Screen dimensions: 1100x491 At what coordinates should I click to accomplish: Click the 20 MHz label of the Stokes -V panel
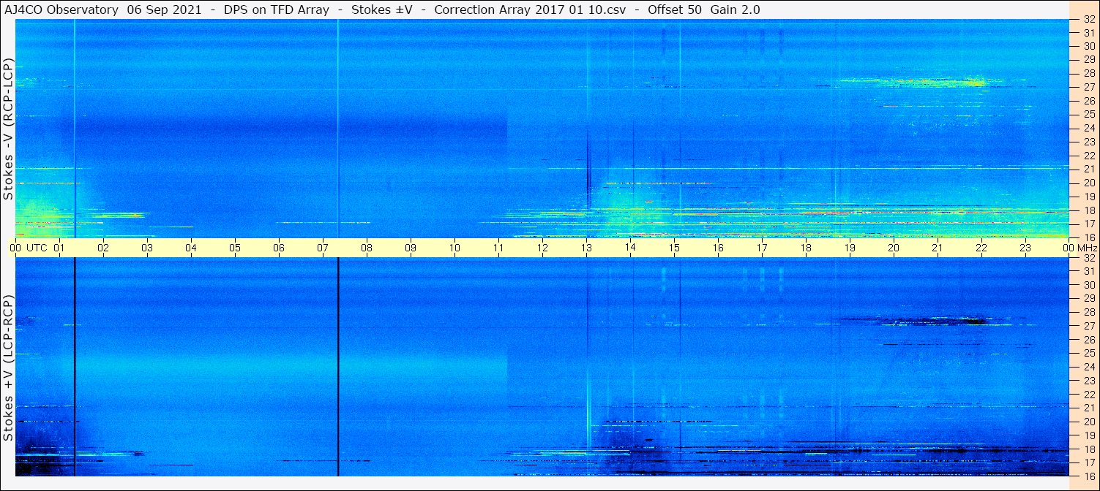pos(1089,183)
